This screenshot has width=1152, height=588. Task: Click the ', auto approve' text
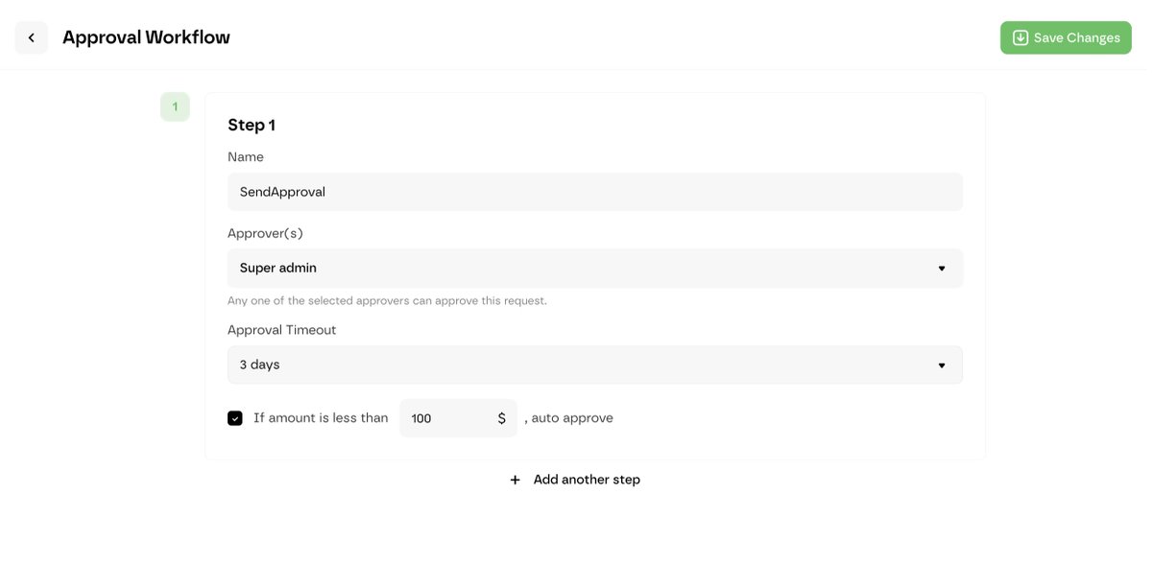tap(568, 418)
